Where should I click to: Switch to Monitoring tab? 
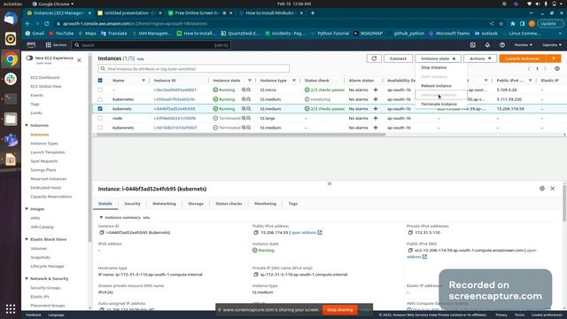265,204
